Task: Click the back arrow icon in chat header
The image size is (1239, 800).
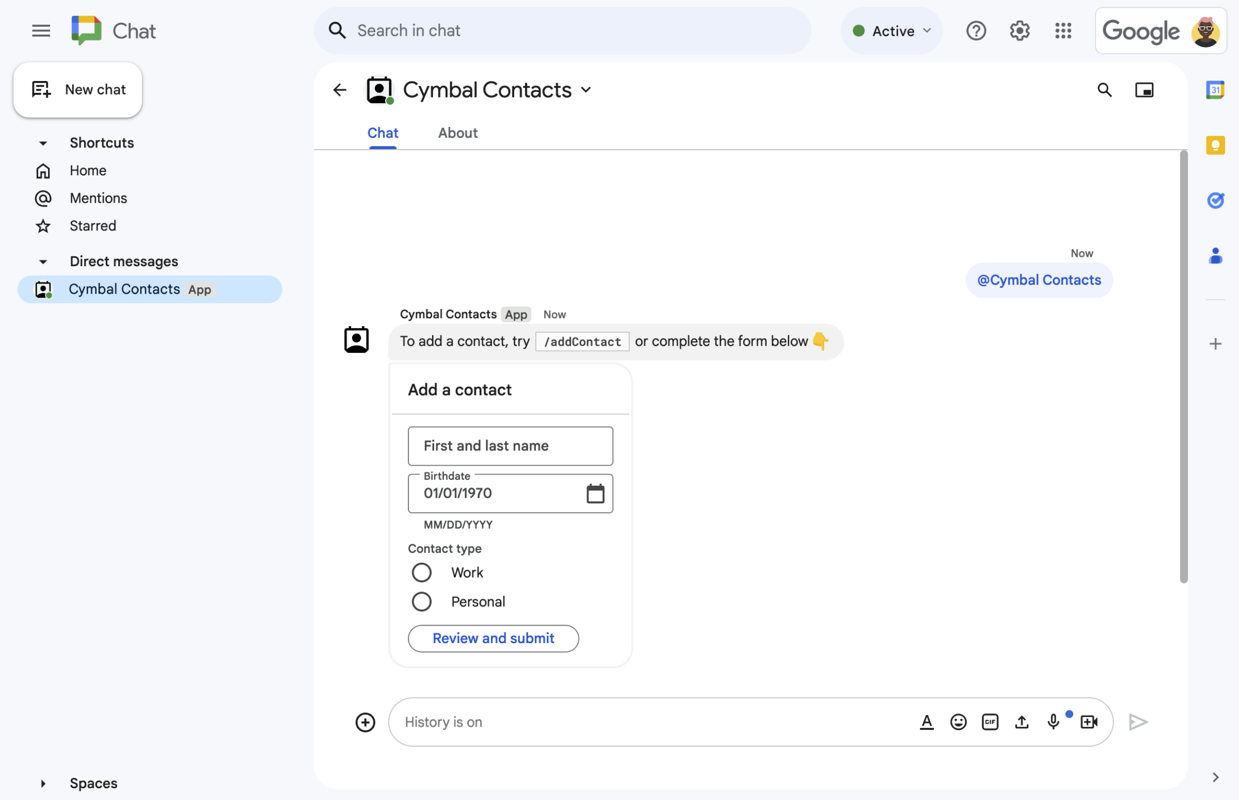Action: (x=339, y=88)
